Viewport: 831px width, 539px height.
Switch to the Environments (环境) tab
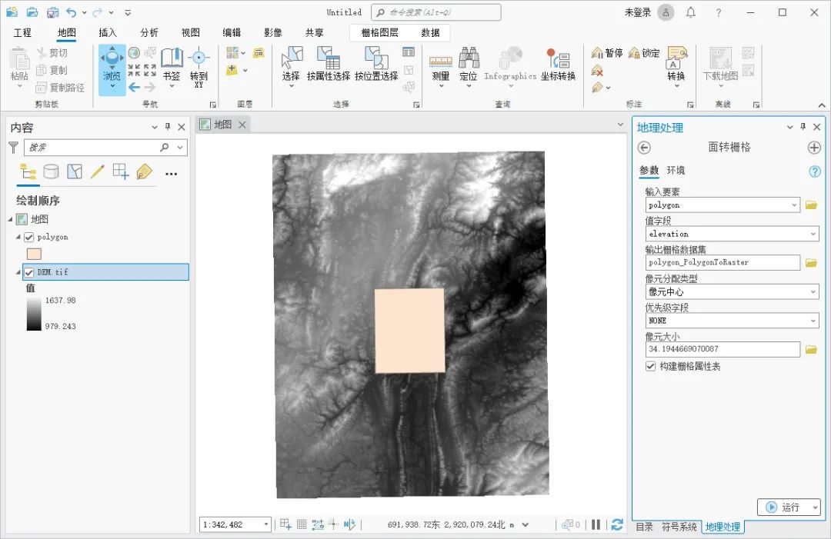[676, 171]
